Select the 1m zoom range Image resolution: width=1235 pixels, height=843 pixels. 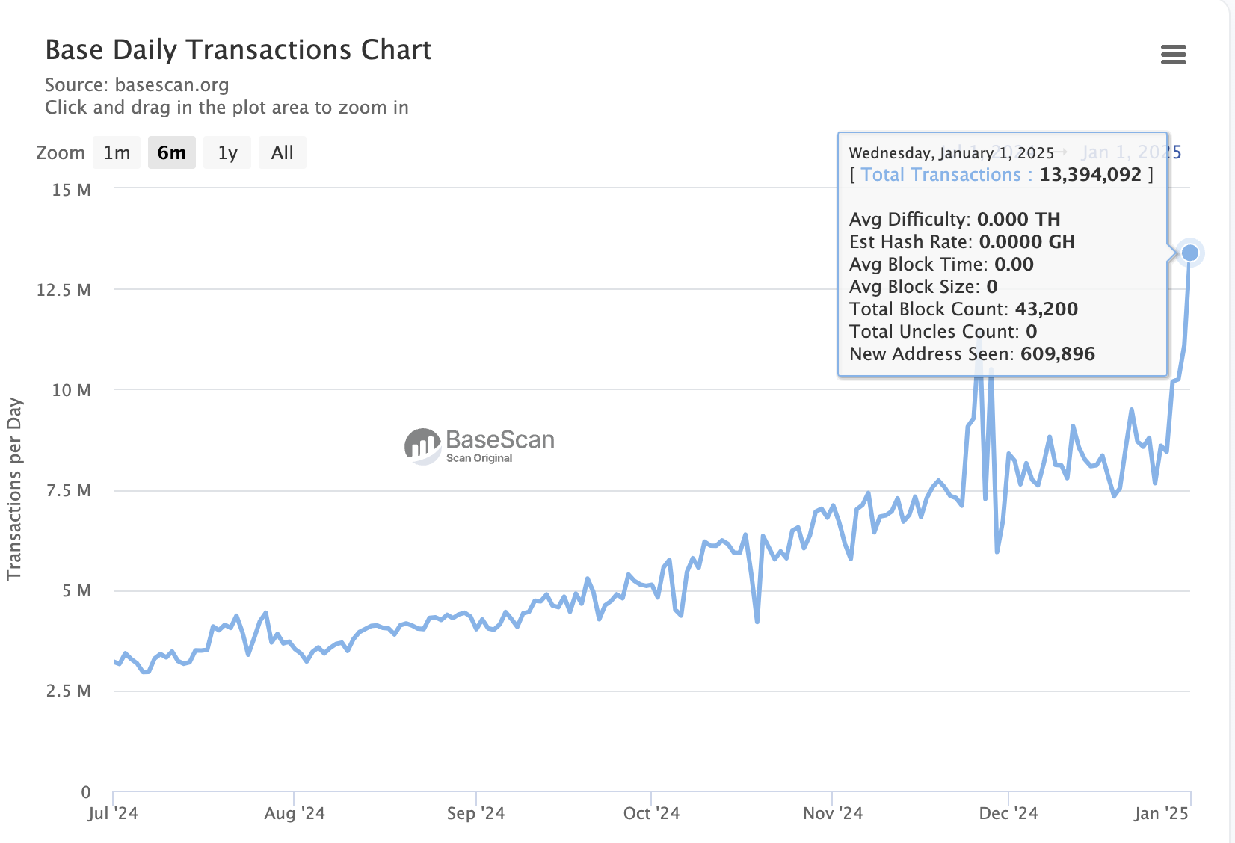(117, 152)
